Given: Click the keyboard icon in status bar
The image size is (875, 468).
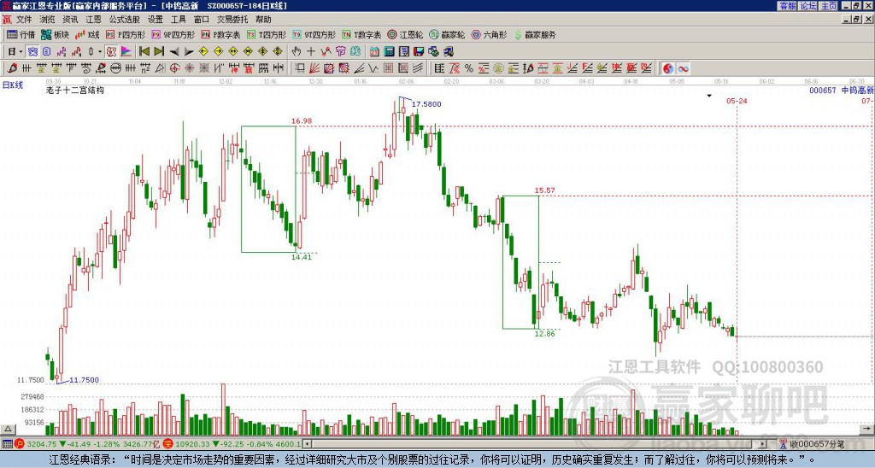Looking at the screenshot, I should (x=7, y=444).
